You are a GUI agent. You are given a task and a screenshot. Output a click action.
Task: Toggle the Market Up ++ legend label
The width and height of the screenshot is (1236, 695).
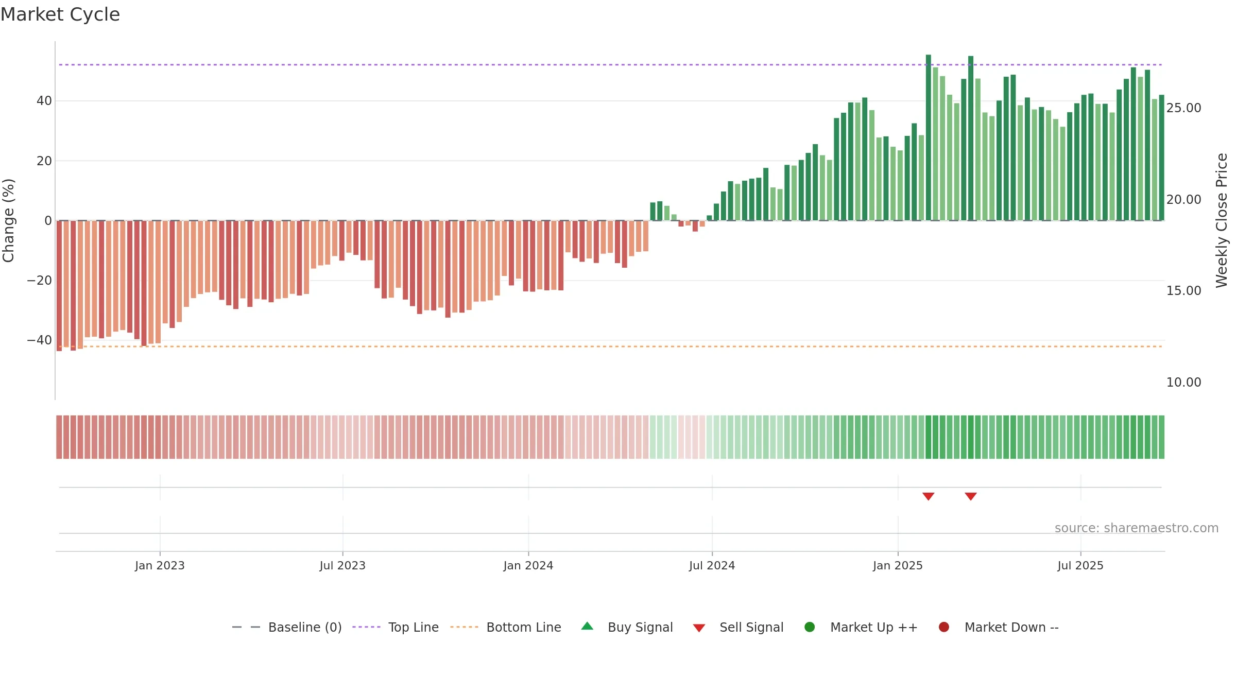pyautogui.click(x=874, y=627)
